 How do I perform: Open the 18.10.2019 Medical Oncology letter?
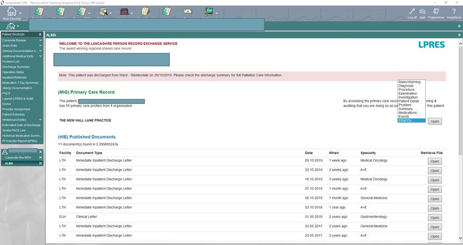tap(435, 180)
